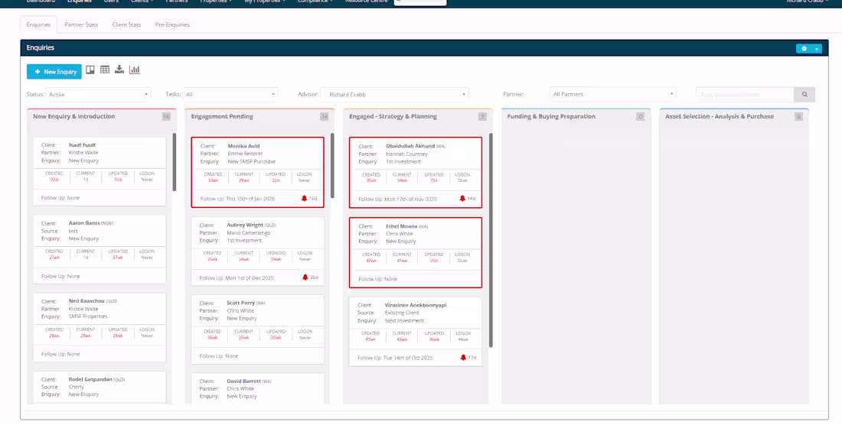
Task: Click partner name Hannah Courtney
Action: 406,154
